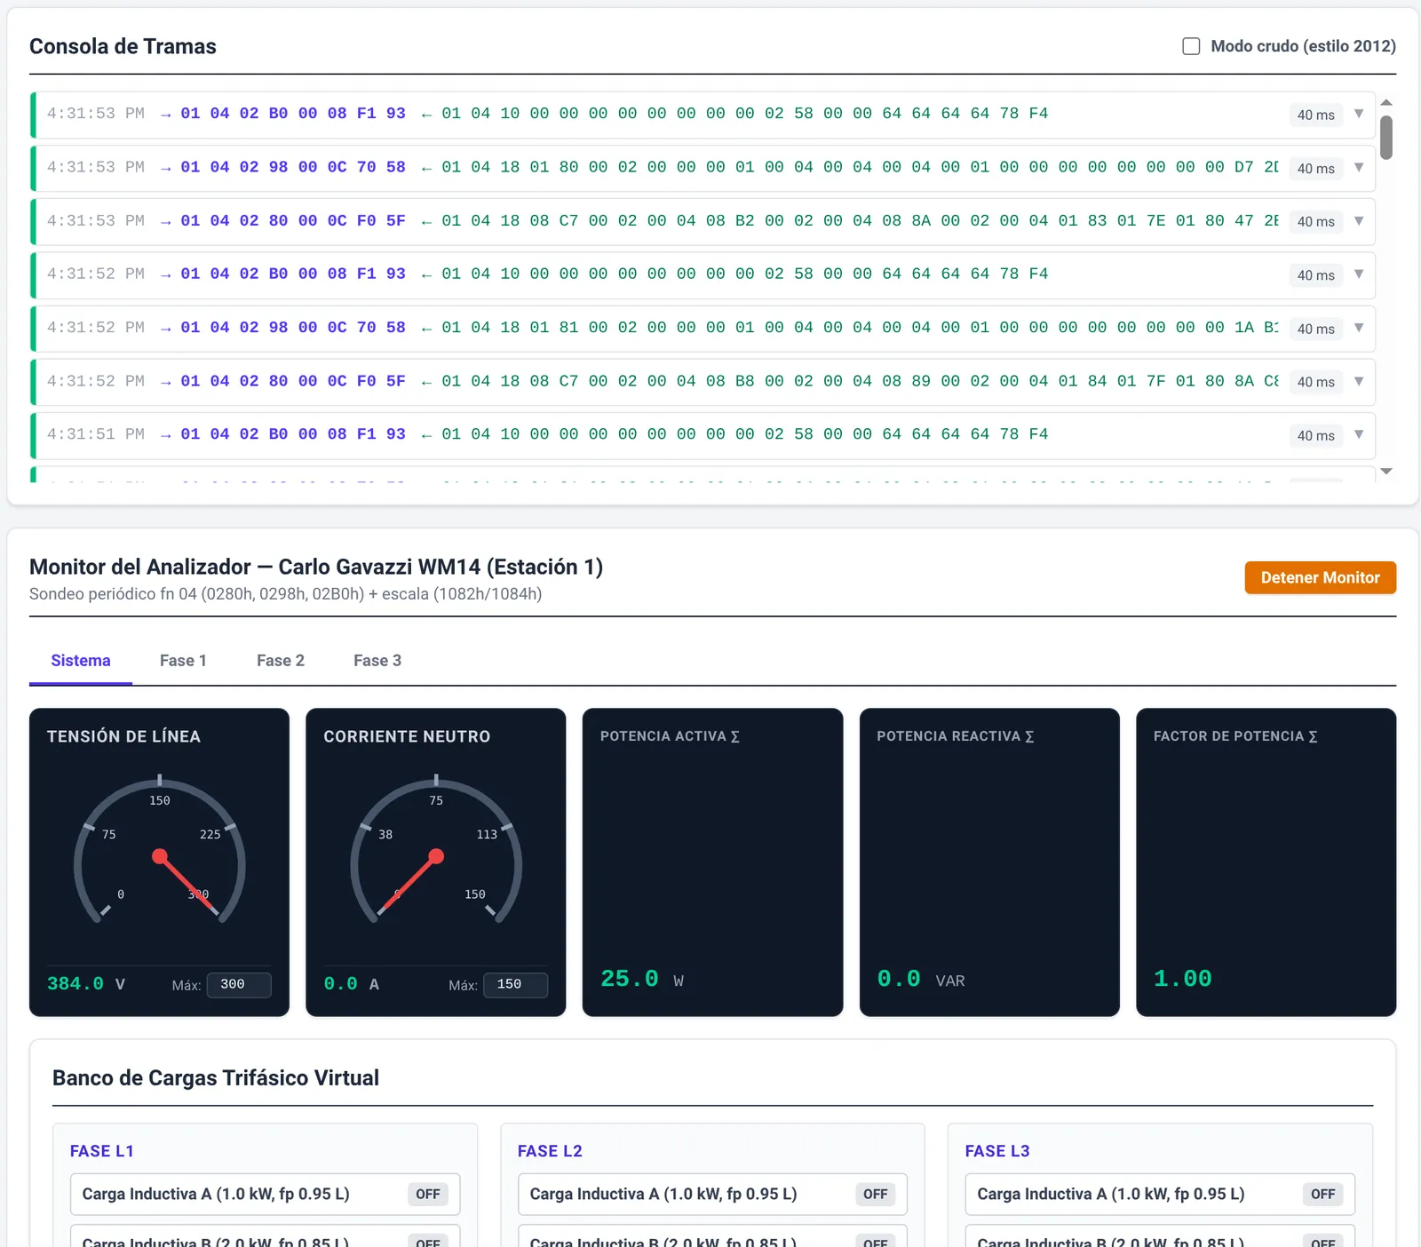Expand first 4:31:53 PM frame with F1 93 request
Image resolution: width=1421 pixels, height=1247 pixels.
[1358, 114]
